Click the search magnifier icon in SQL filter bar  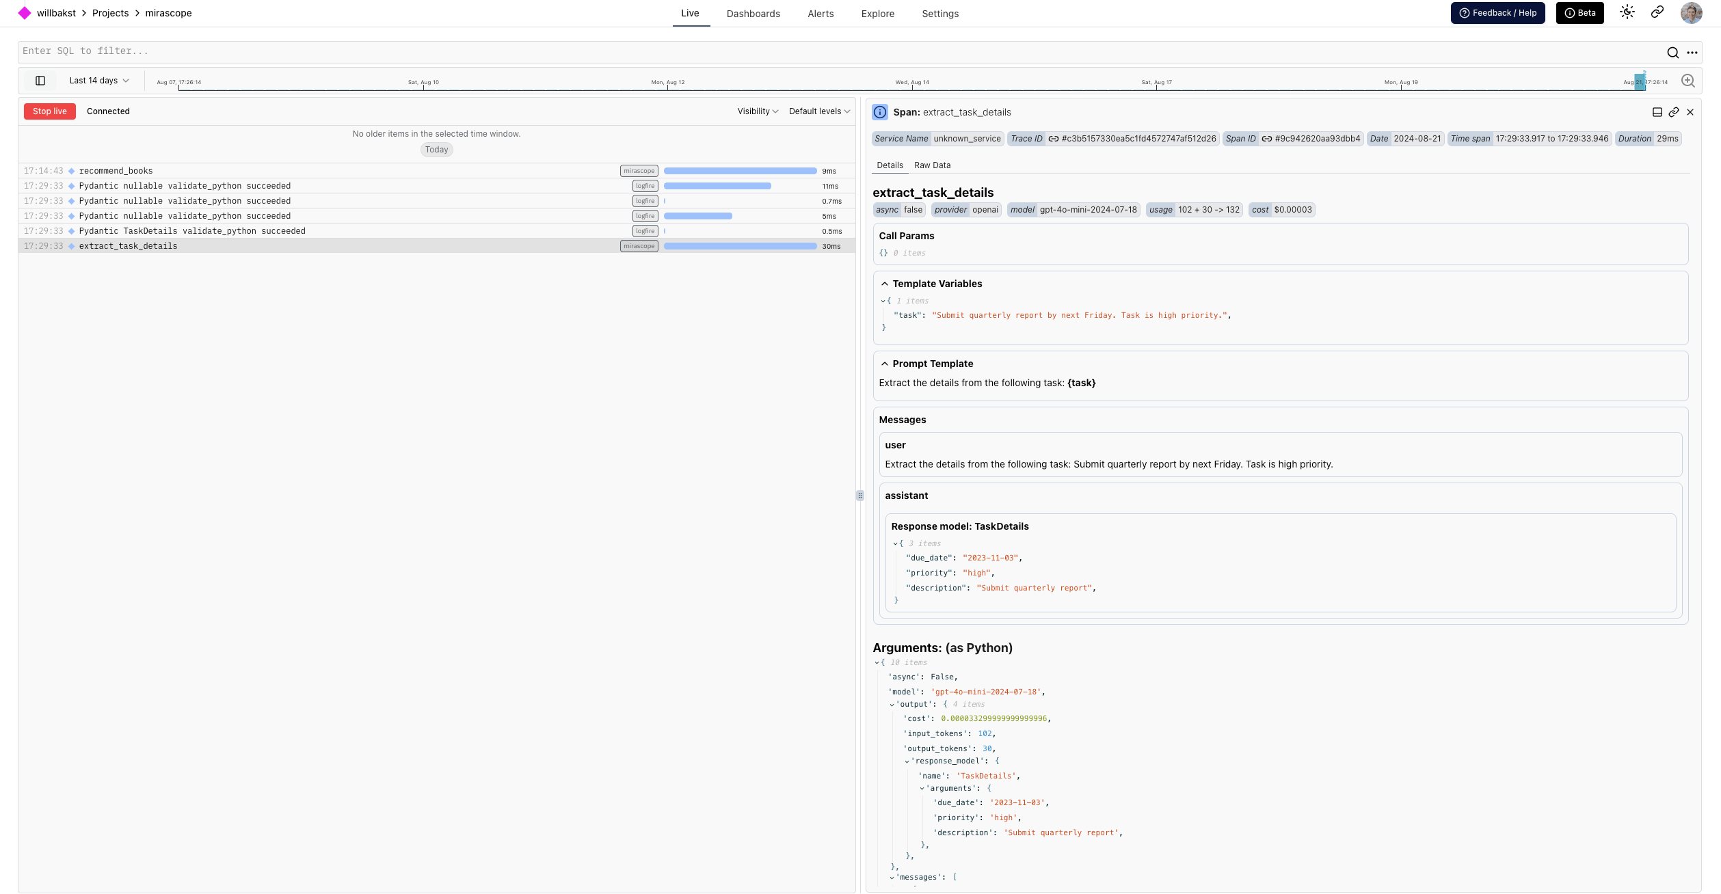pyautogui.click(x=1672, y=53)
